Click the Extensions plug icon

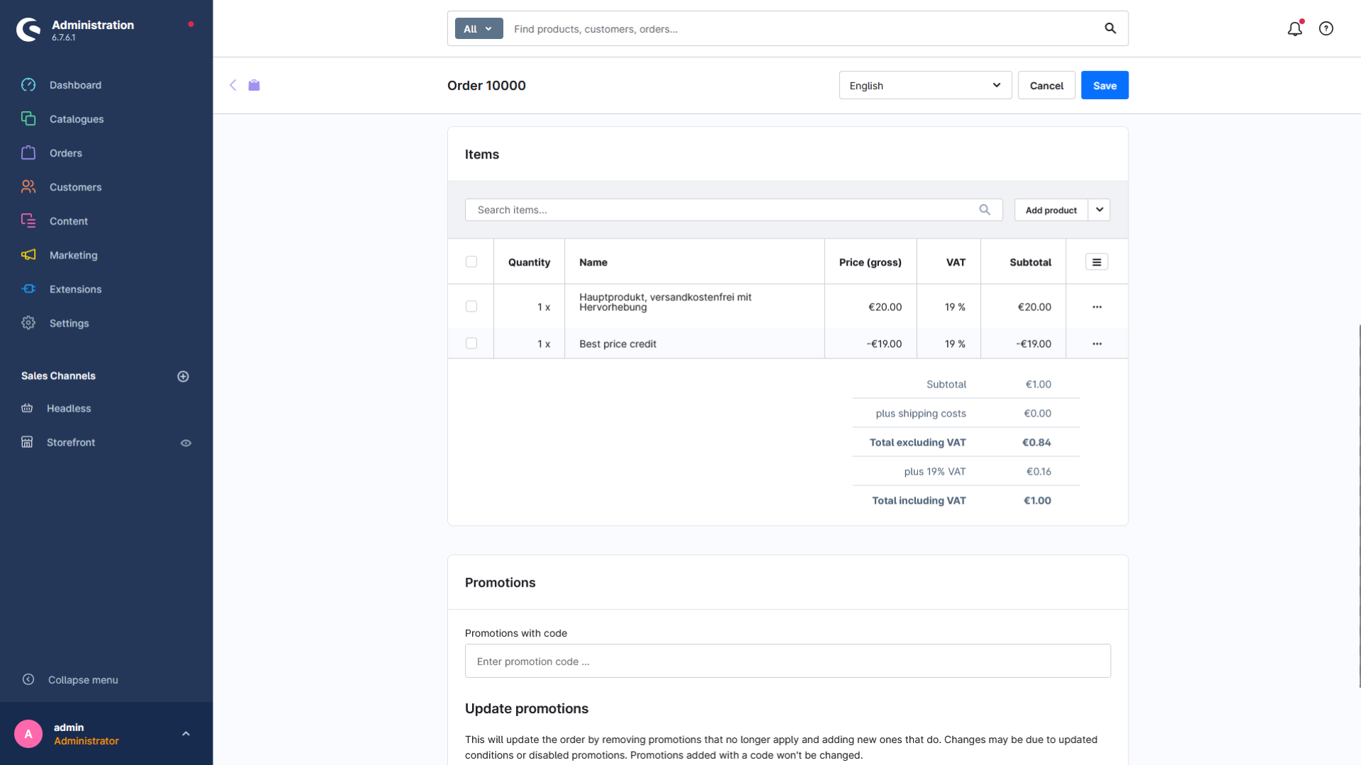pyautogui.click(x=28, y=289)
